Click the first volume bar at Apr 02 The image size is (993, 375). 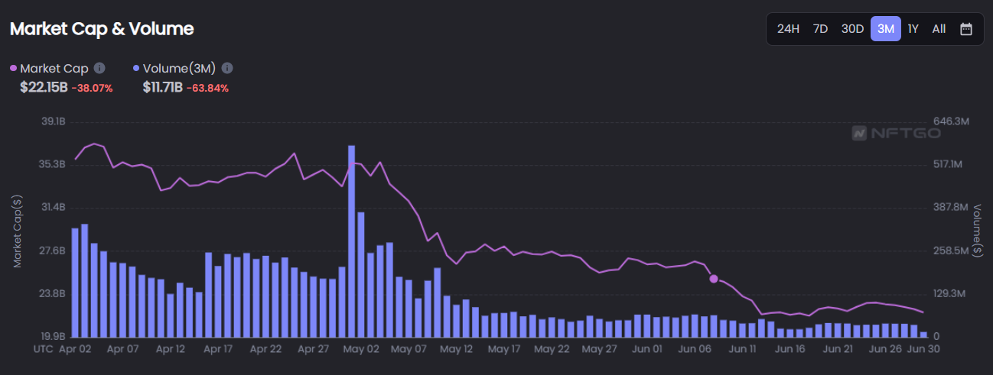pos(75,283)
